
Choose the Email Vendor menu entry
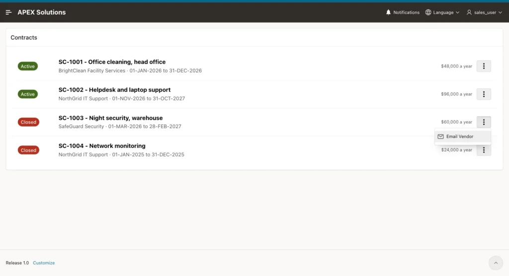[x=463, y=137]
